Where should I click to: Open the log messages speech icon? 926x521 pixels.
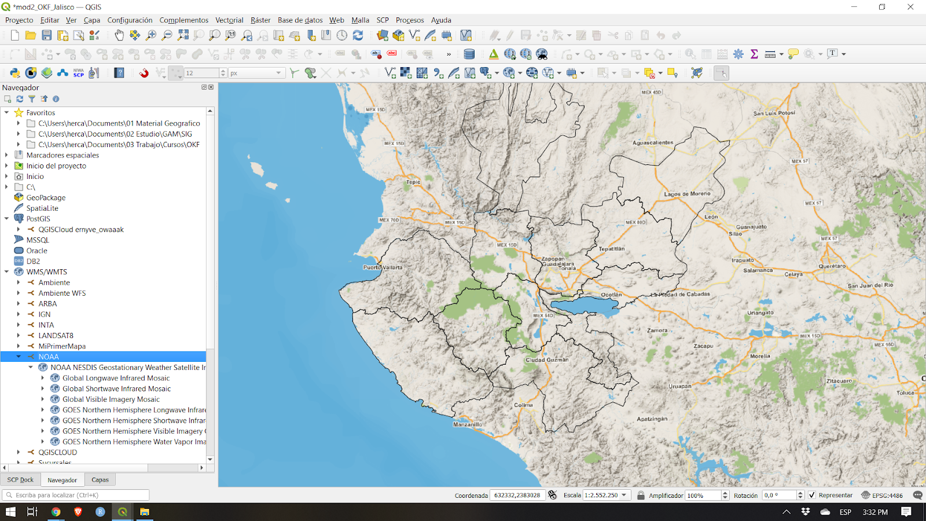918,495
